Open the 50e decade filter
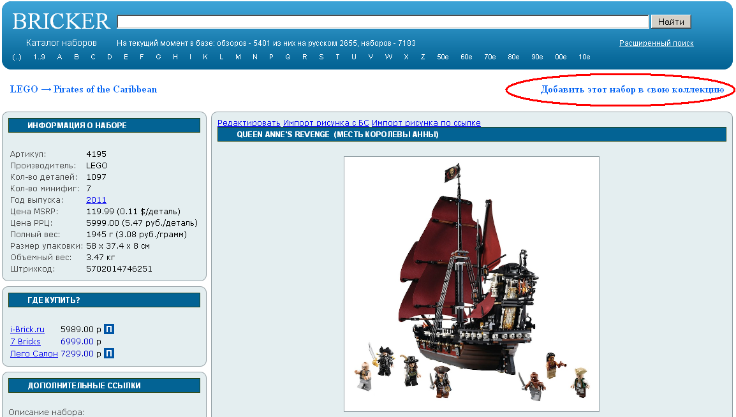The height and width of the screenshot is (417, 736). [x=443, y=57]
